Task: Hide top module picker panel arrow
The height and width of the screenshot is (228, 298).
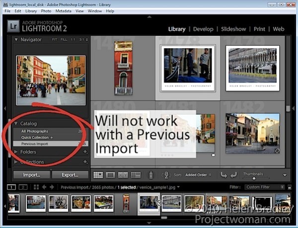Action: tap(149, 17)
